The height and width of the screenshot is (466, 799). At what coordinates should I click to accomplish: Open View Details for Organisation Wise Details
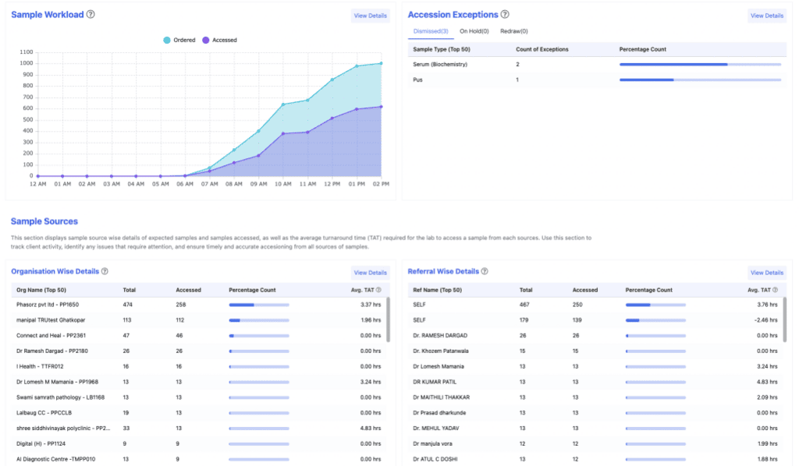[370, 273]
